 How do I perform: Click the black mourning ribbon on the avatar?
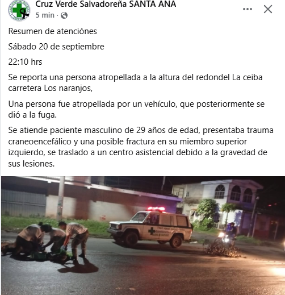pos(24,13)
